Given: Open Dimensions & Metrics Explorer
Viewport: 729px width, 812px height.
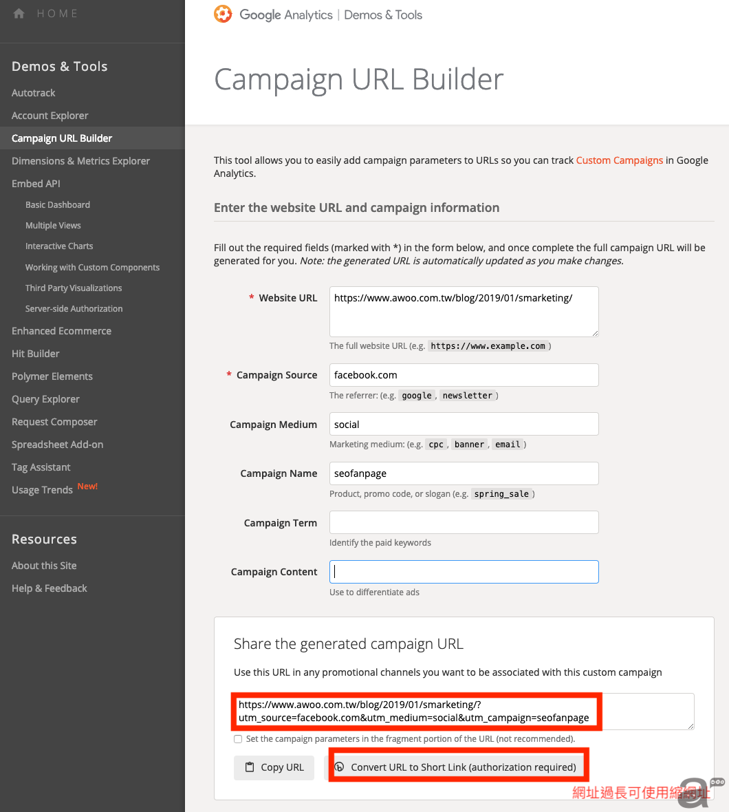Looking at the screenshot, I should 80,161.
